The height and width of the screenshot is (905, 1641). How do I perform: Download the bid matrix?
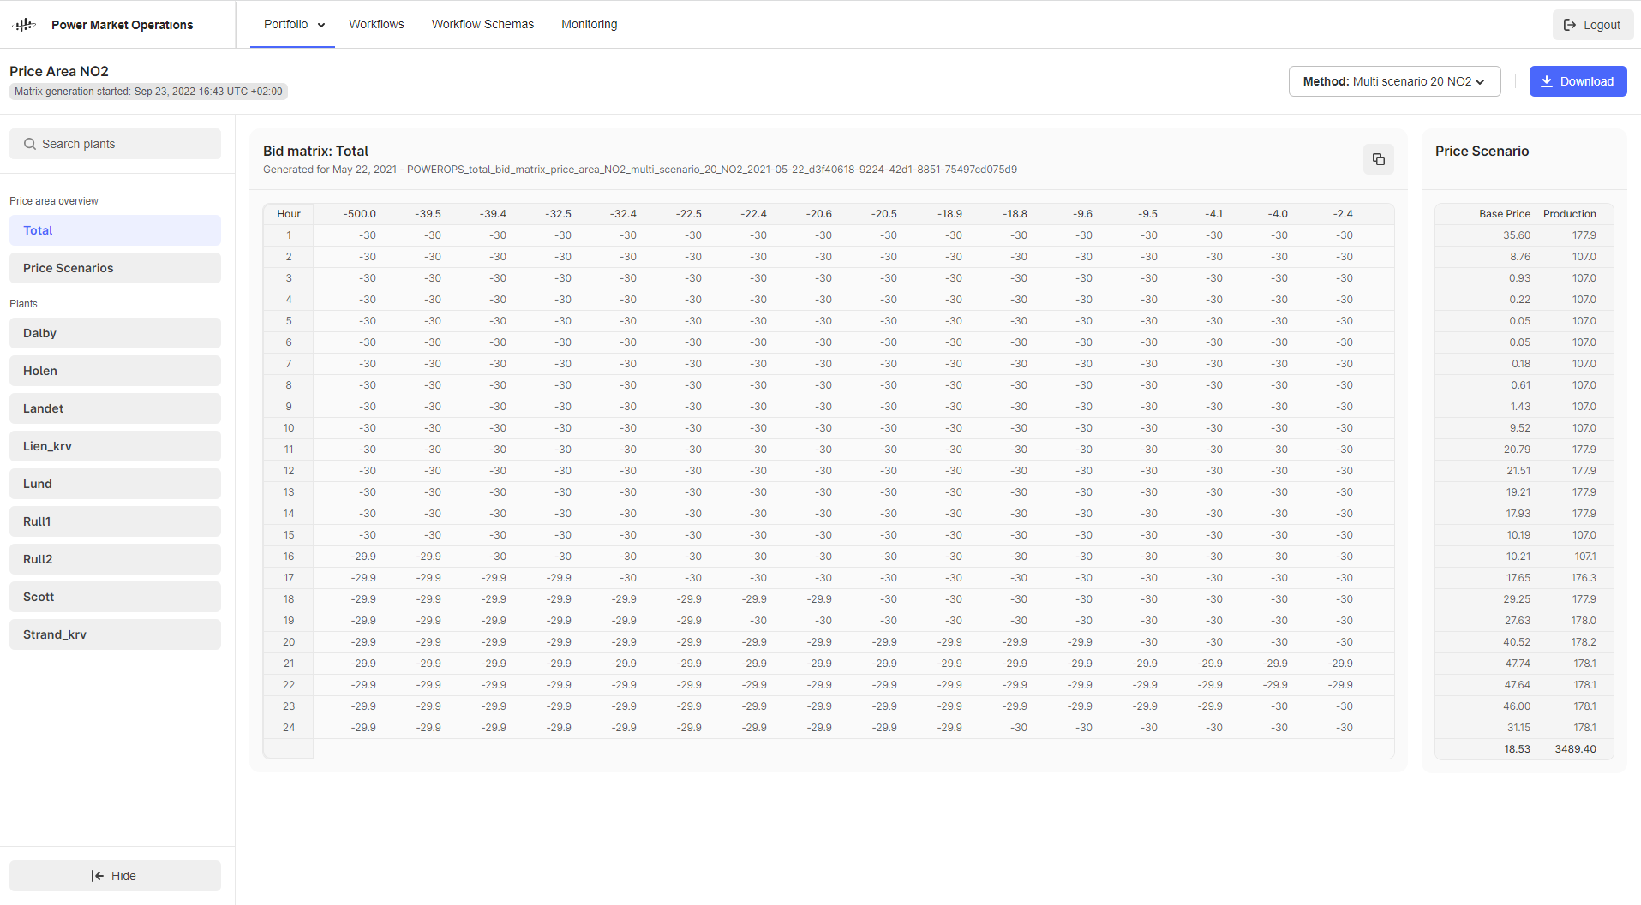click(x=1578, y=81)
